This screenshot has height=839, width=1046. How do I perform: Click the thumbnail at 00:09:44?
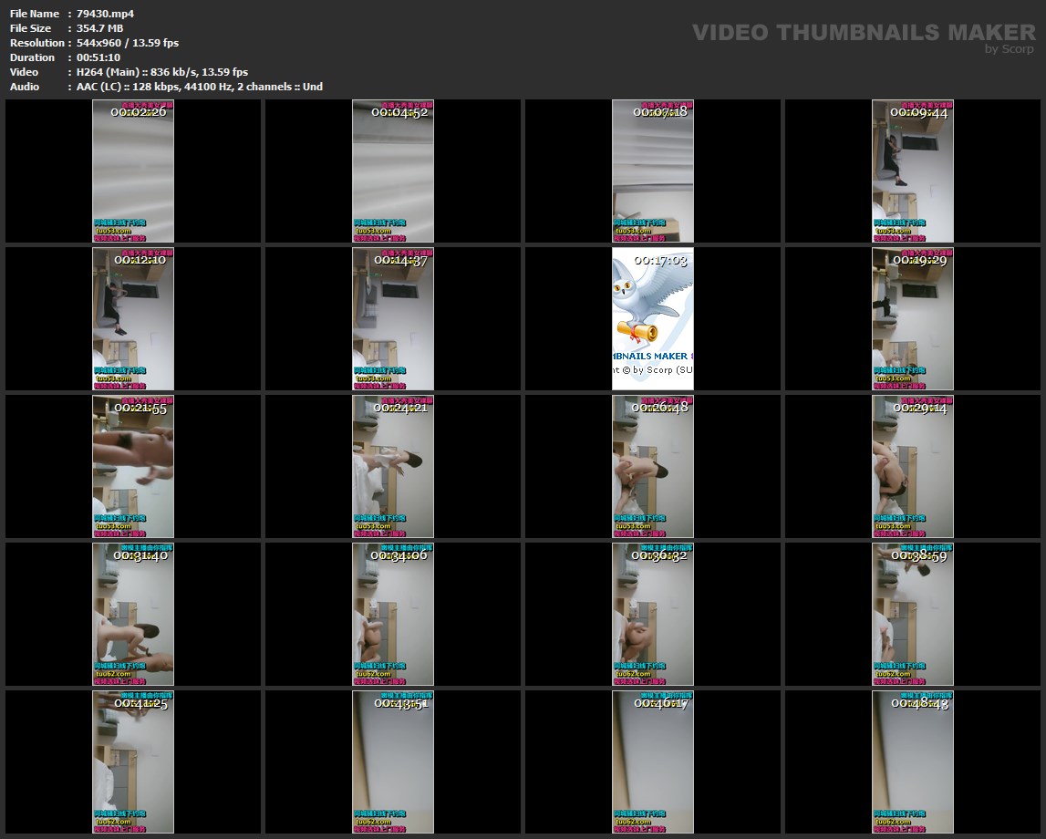tap(913, 171)
